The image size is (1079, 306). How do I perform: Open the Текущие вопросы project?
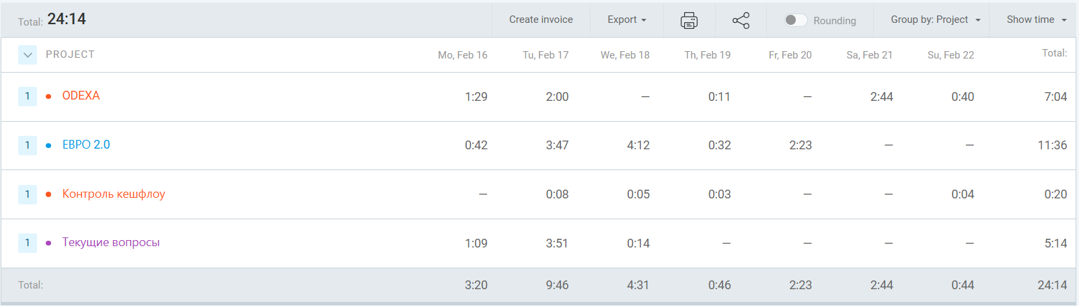click(111, 242)
